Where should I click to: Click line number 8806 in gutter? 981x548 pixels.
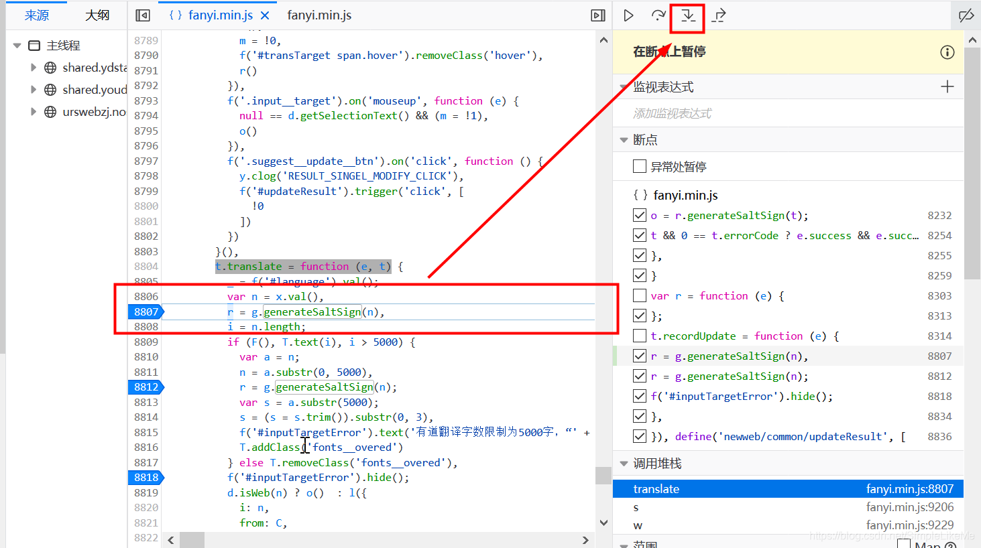pos(146,297)
